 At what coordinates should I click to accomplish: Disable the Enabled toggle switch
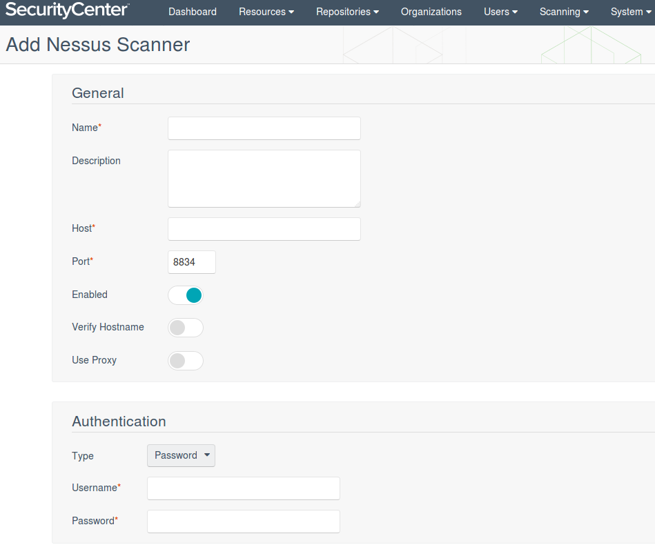(186, 295)
